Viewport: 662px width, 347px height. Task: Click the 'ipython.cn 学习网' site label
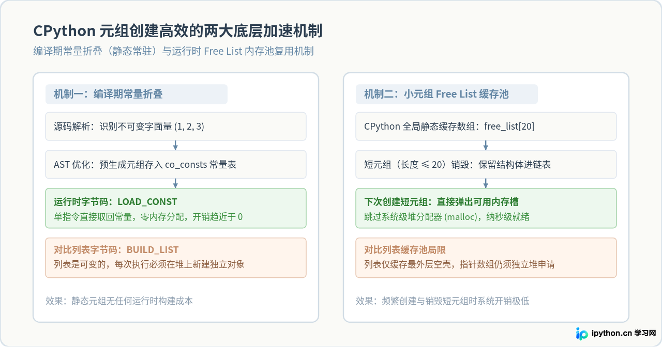pos(623,334)
